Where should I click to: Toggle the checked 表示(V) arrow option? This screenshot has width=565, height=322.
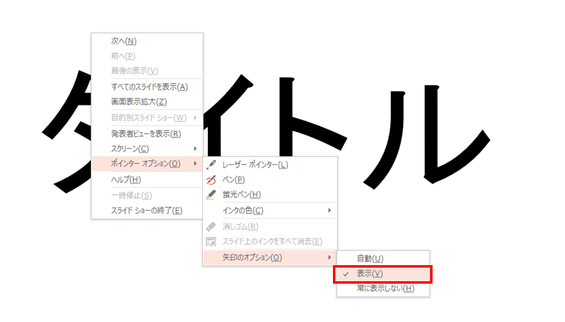383,274
